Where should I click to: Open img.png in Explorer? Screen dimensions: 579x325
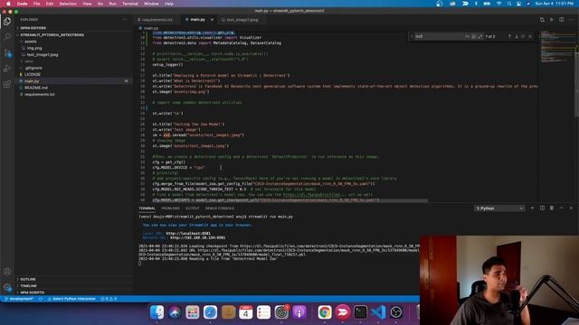34,48
